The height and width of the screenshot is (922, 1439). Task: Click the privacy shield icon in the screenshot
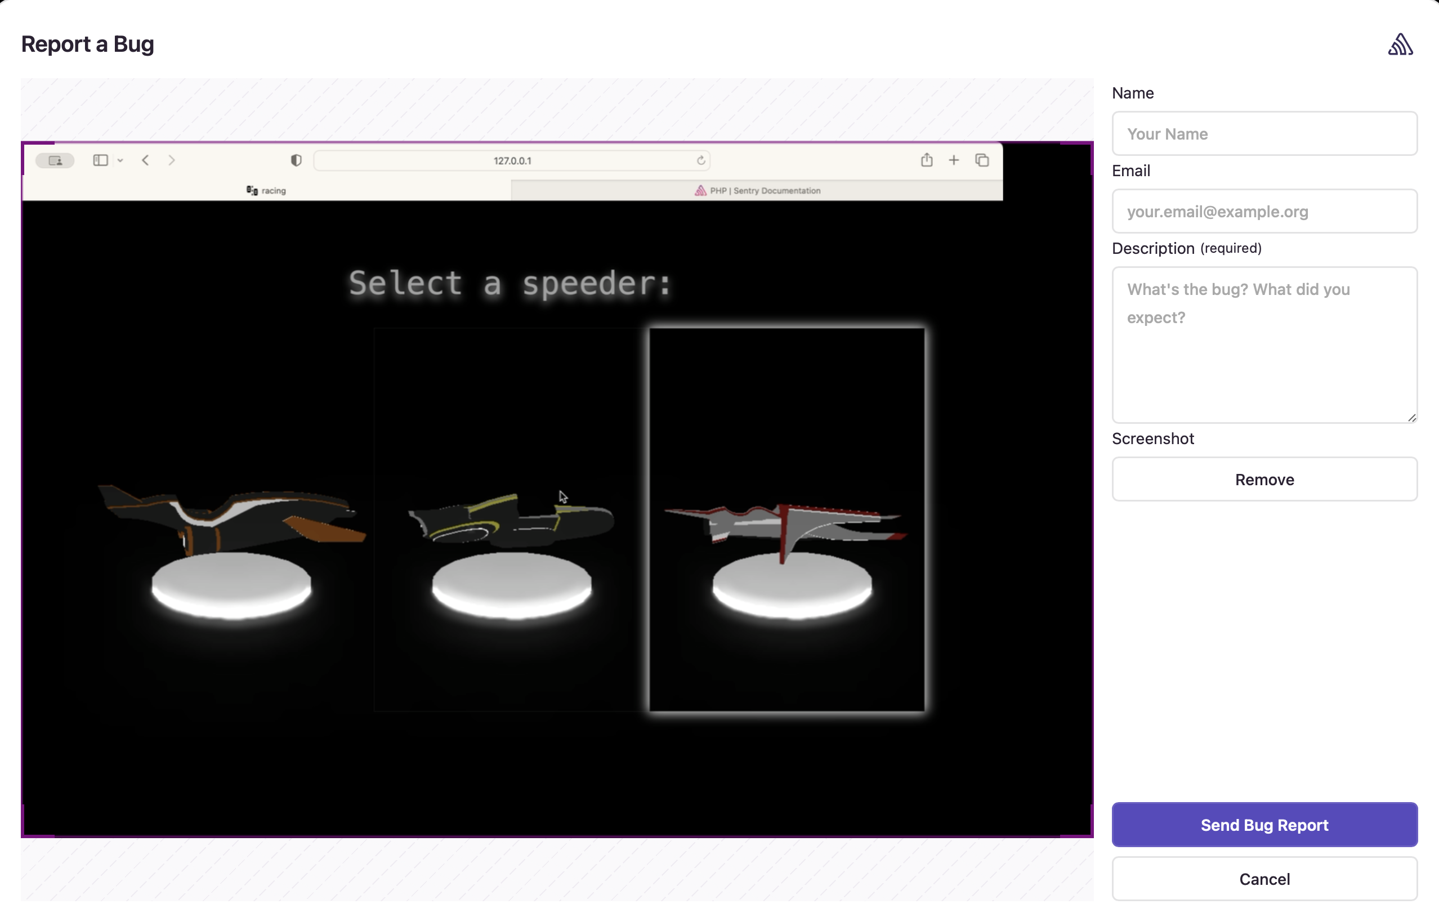[296, 160]
